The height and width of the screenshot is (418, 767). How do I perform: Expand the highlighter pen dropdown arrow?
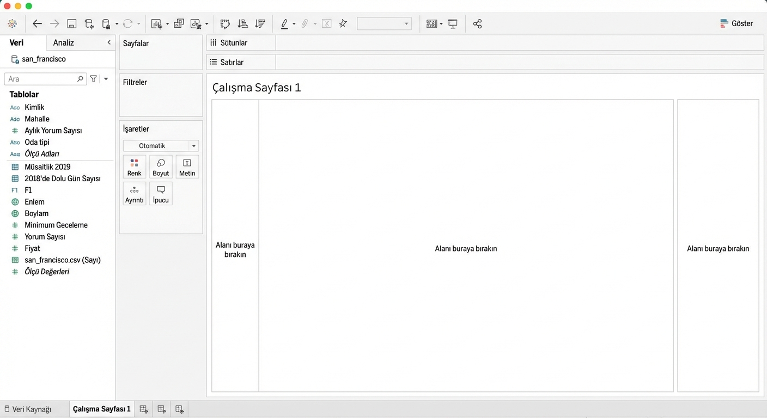[x=294, y=24]
